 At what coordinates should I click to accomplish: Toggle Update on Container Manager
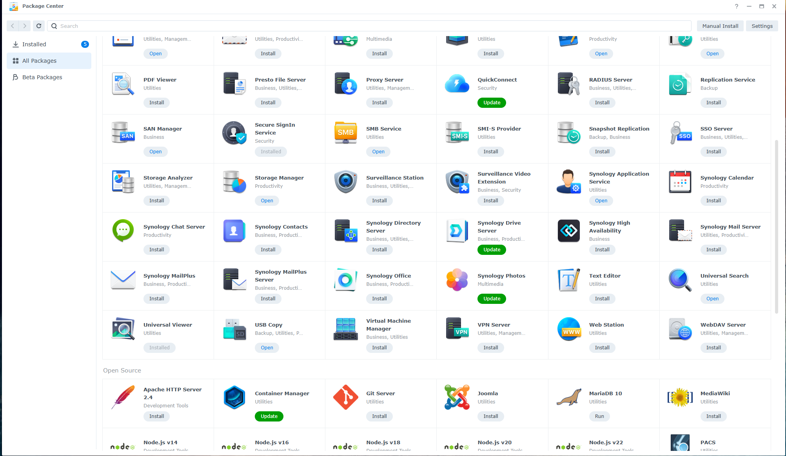point(269,416)
